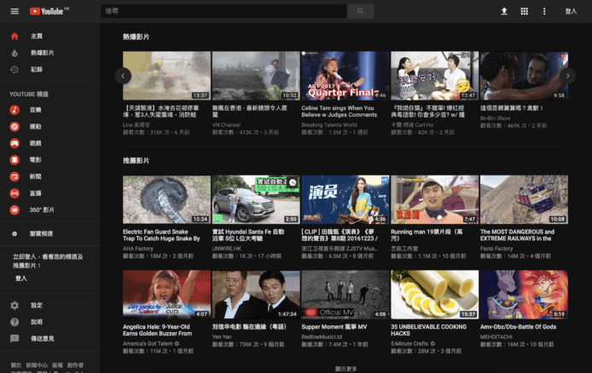592x373 pixels.
Task: Open the YouTube apps grid
Action: pos(525,11)
